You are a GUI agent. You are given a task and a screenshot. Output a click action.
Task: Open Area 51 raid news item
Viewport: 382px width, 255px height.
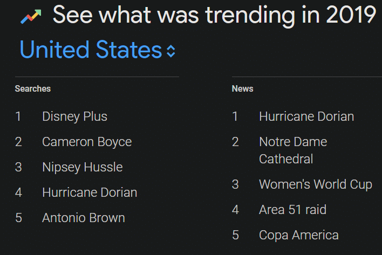click(292, 210)
